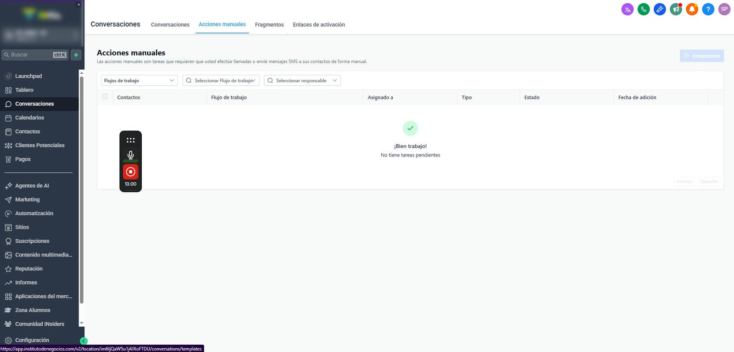Image resolution: width=734 pixels, height=352 pixels.
Task: Open the orange notifications bell
Action: (x=692, y=9)
